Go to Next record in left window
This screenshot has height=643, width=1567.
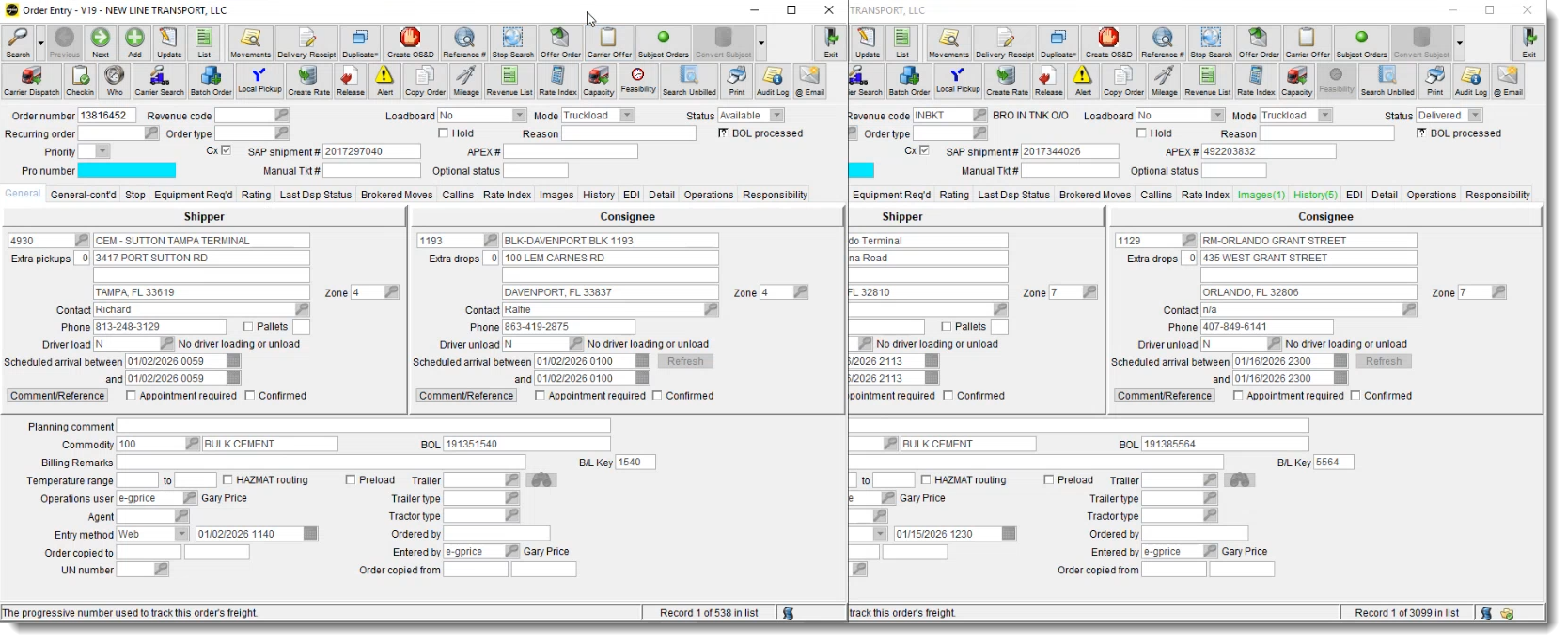pyautogui.click(x=101, y=43)
